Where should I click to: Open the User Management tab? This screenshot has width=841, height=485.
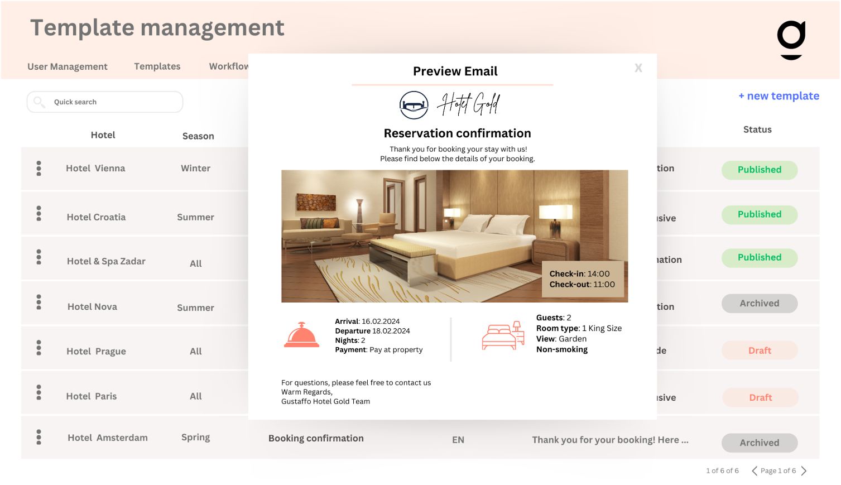pyautogui.click(x=68, y=66)
